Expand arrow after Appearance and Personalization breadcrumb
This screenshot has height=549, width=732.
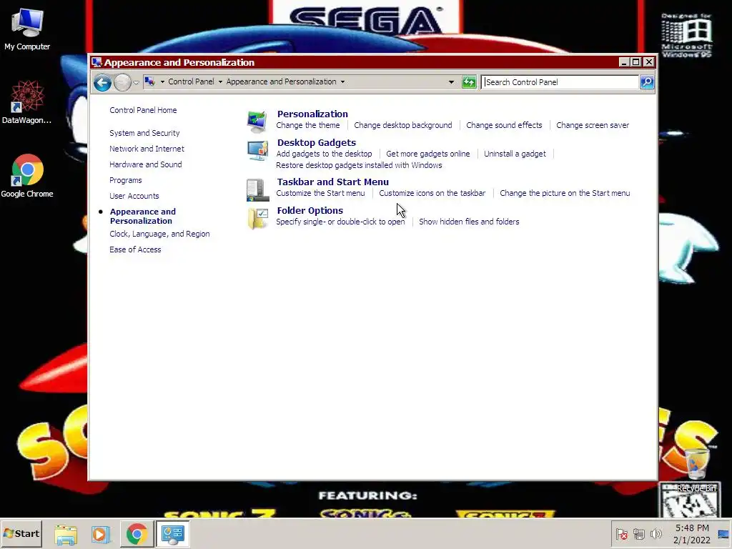342,81
